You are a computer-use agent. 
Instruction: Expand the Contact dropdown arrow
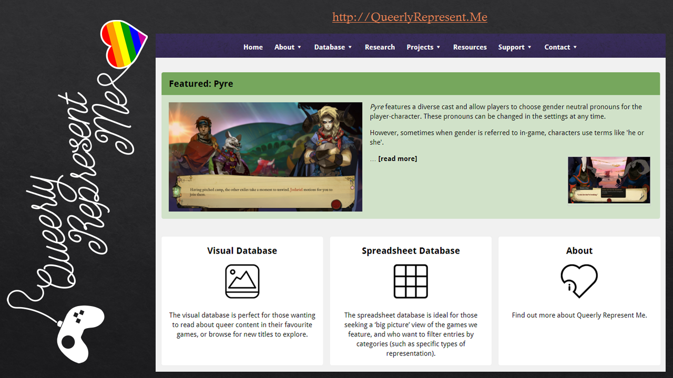pos(575,47)
